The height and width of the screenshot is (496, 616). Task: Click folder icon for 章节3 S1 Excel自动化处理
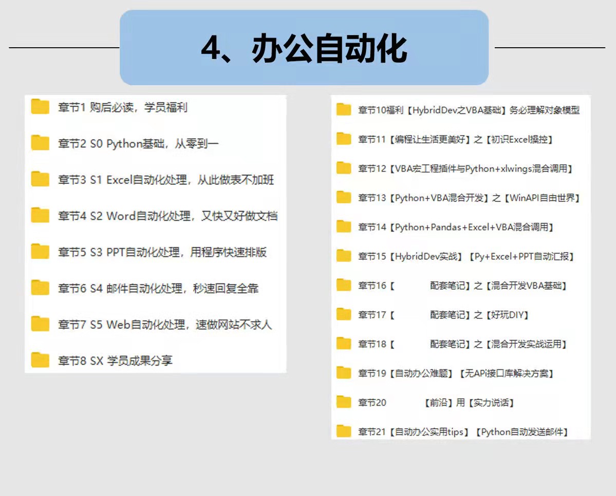tap(40, 179)
